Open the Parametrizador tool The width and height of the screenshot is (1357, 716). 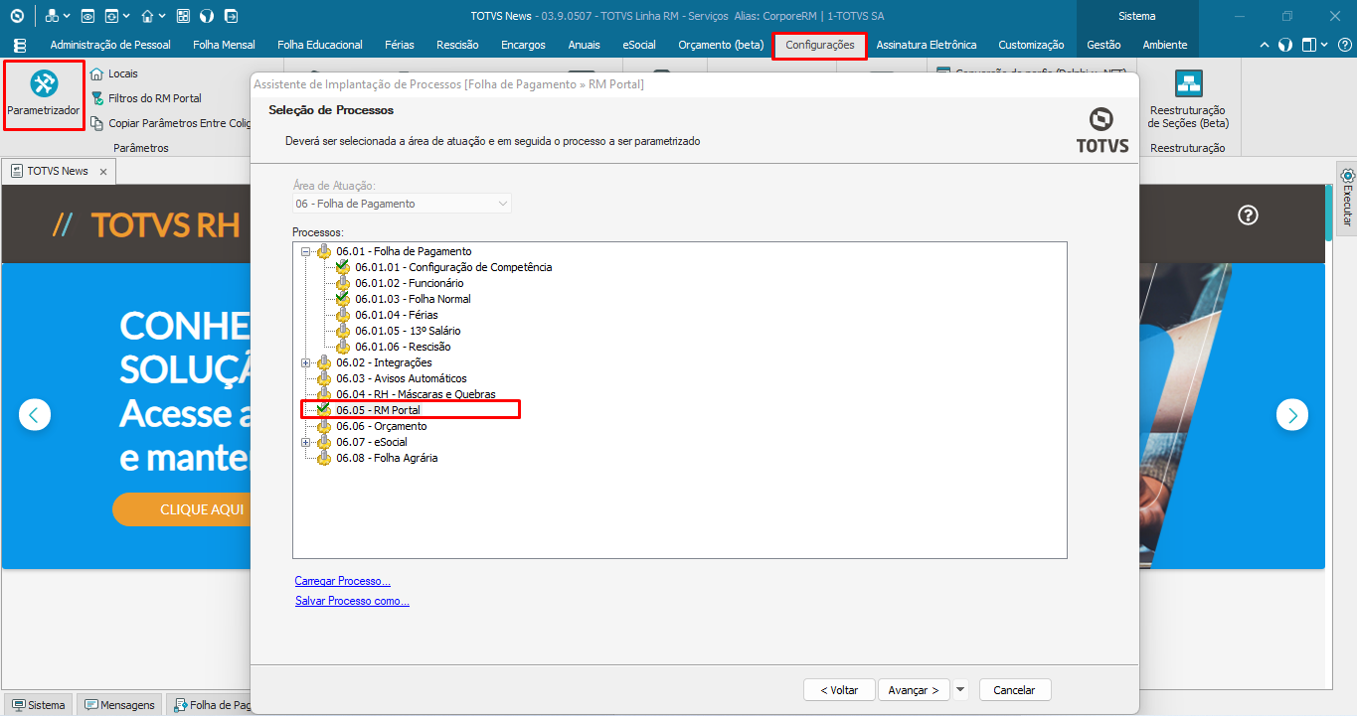point(44,95)
